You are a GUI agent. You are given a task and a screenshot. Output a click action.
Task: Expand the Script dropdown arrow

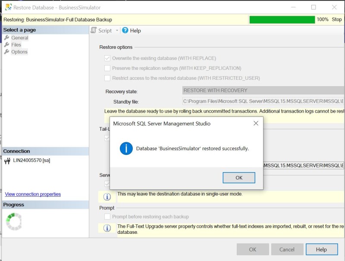click(117, 30)
